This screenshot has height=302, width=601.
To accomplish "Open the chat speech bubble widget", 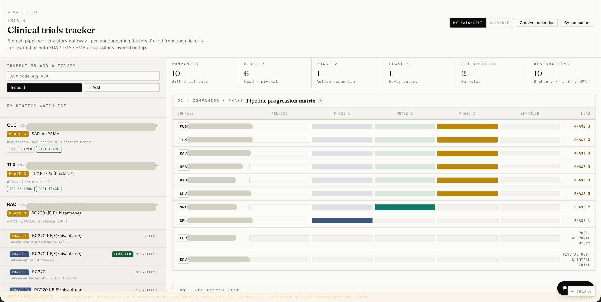I will pyautogui.click(x=564, y=288).
